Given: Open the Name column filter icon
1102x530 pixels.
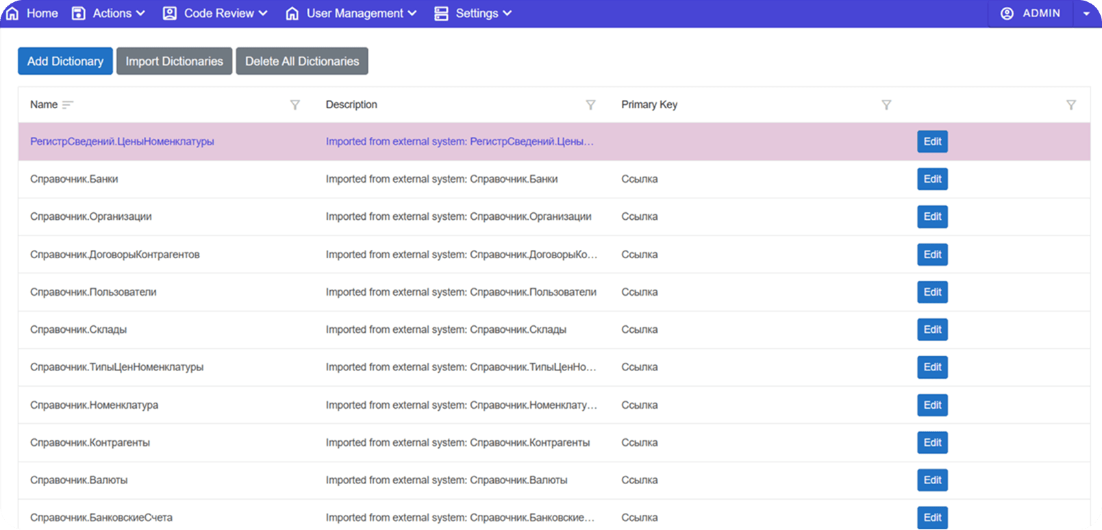Looking at the screenshot, I should point(295,105).
